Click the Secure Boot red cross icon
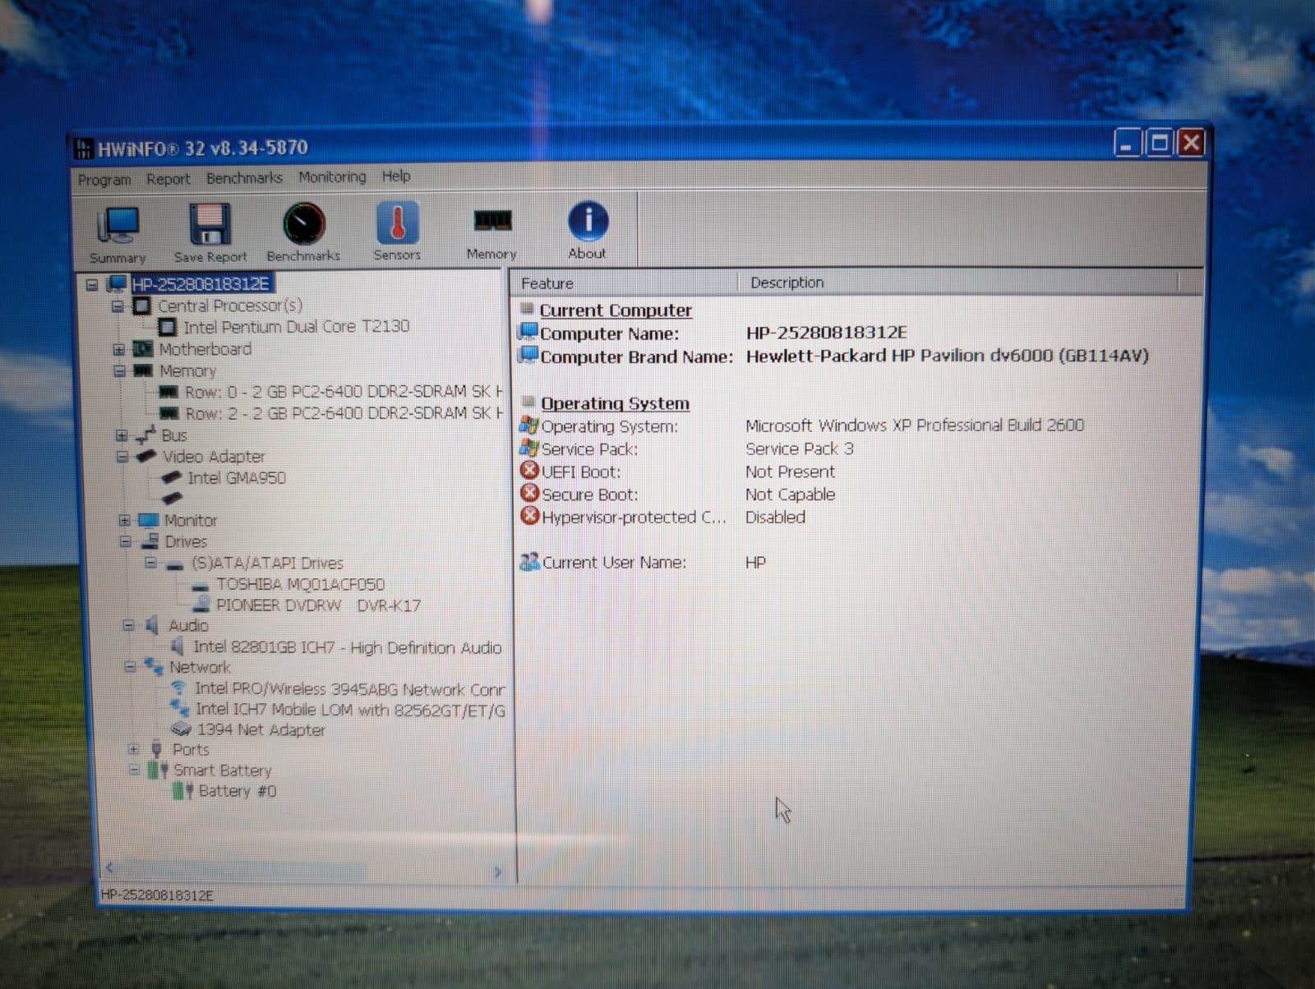The width and height of the screenshot is (1315, 989). [x=529, y=493]
